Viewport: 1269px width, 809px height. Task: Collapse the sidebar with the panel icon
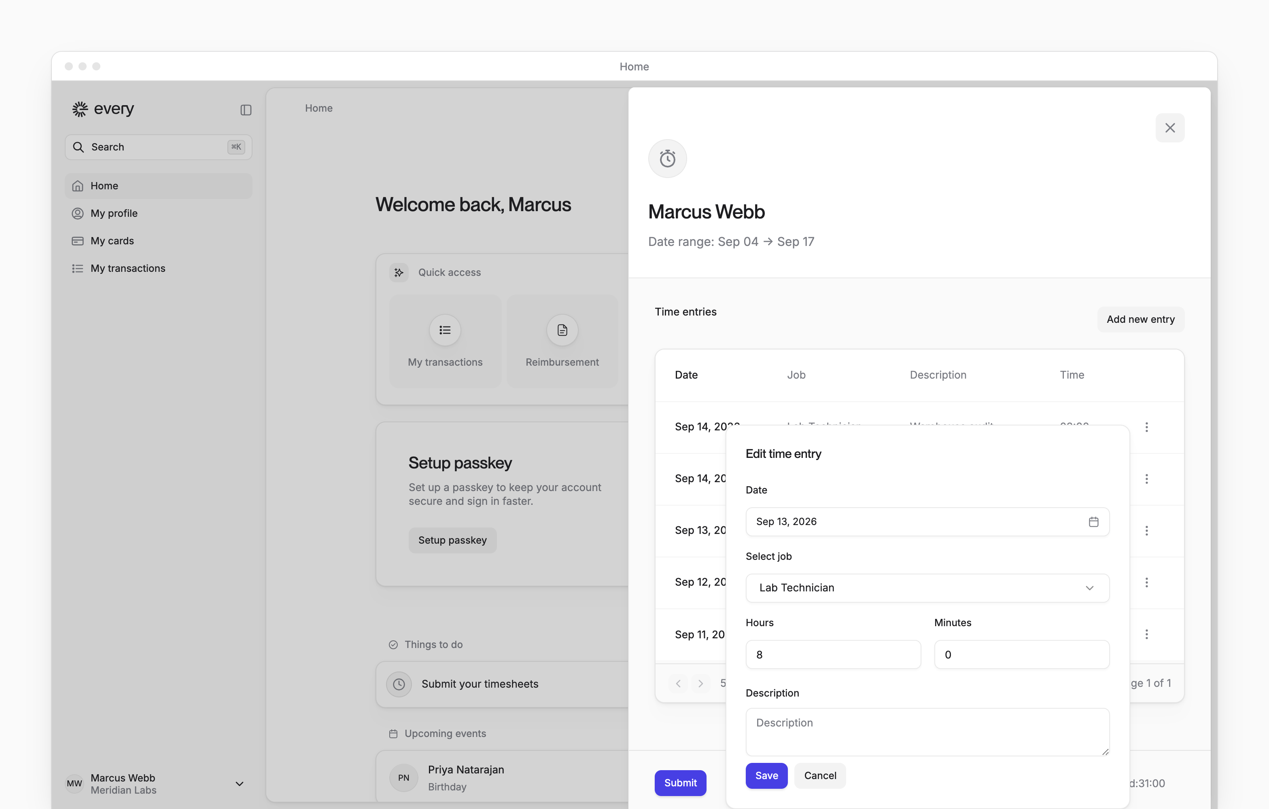coord(246,110)
